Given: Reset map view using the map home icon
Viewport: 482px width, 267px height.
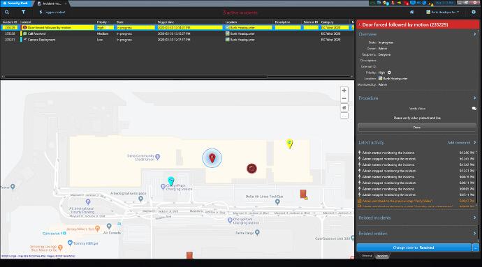Looking at the screenshot, I should click(x=344, y=108).
